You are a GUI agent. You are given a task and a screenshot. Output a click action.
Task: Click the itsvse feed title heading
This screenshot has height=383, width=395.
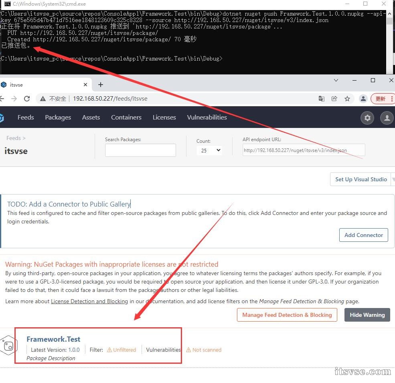pyautogui.click(x=16, y=151)
